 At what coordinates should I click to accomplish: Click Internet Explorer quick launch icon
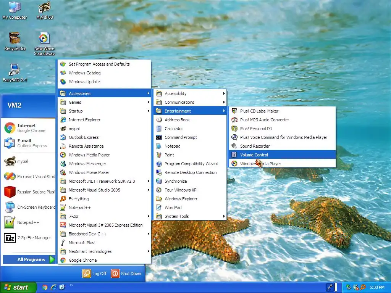[x=53, y=287]
